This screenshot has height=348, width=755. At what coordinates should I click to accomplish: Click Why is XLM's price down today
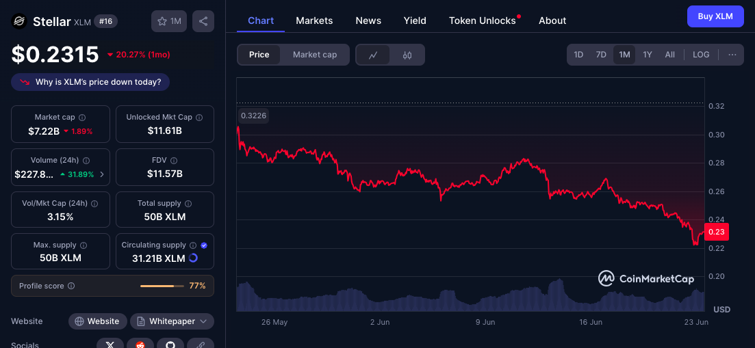pos(90,82)
